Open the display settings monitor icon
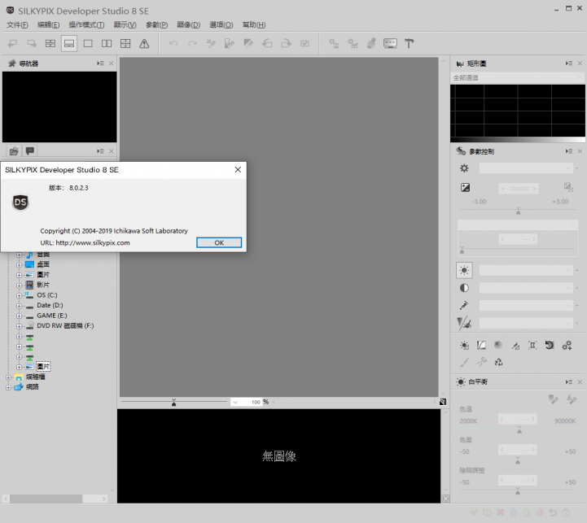This screenshot has height=523, width=587. (x=390, y=43)
